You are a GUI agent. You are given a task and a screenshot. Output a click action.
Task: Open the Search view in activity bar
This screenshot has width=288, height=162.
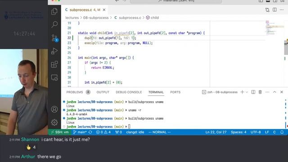coord(54,24)
